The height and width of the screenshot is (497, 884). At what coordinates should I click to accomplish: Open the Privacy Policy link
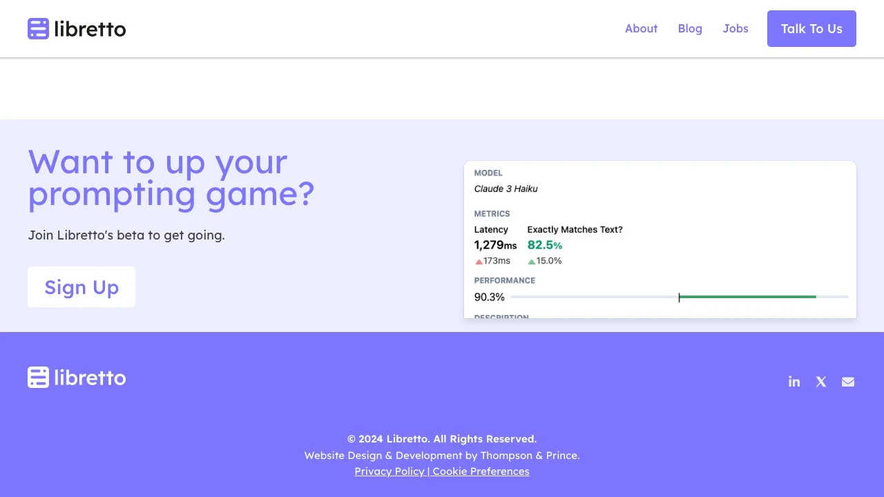tap(390, 471)
